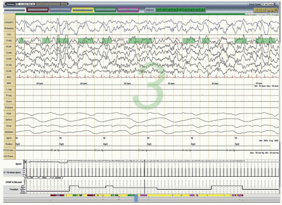Click the first green scored event on F3-M2

tap(21, 41)
